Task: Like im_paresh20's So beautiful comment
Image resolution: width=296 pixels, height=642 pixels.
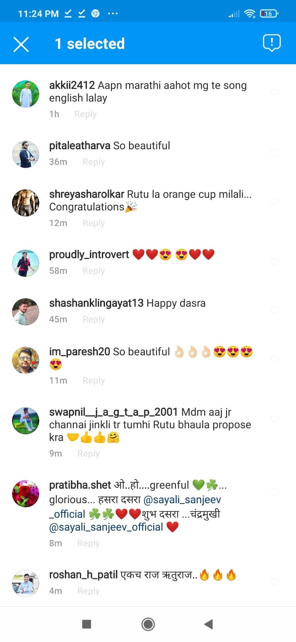Action: point(275,359)
